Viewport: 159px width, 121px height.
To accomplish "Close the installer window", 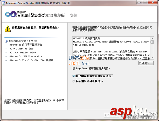I will pos(153,2).
